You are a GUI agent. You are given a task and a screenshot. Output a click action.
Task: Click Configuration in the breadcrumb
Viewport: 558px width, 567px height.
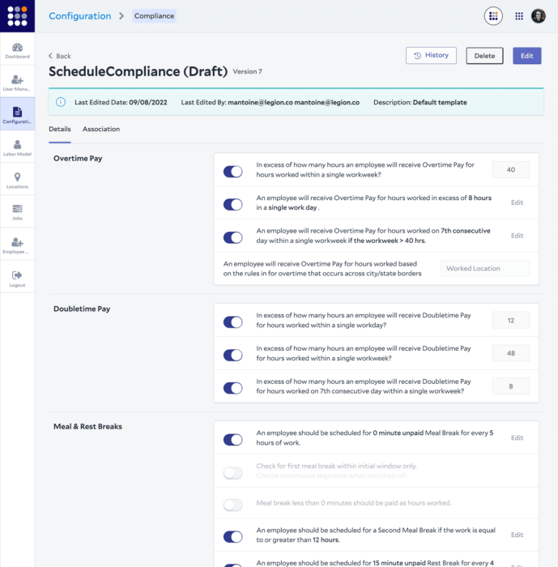[79, 16]
